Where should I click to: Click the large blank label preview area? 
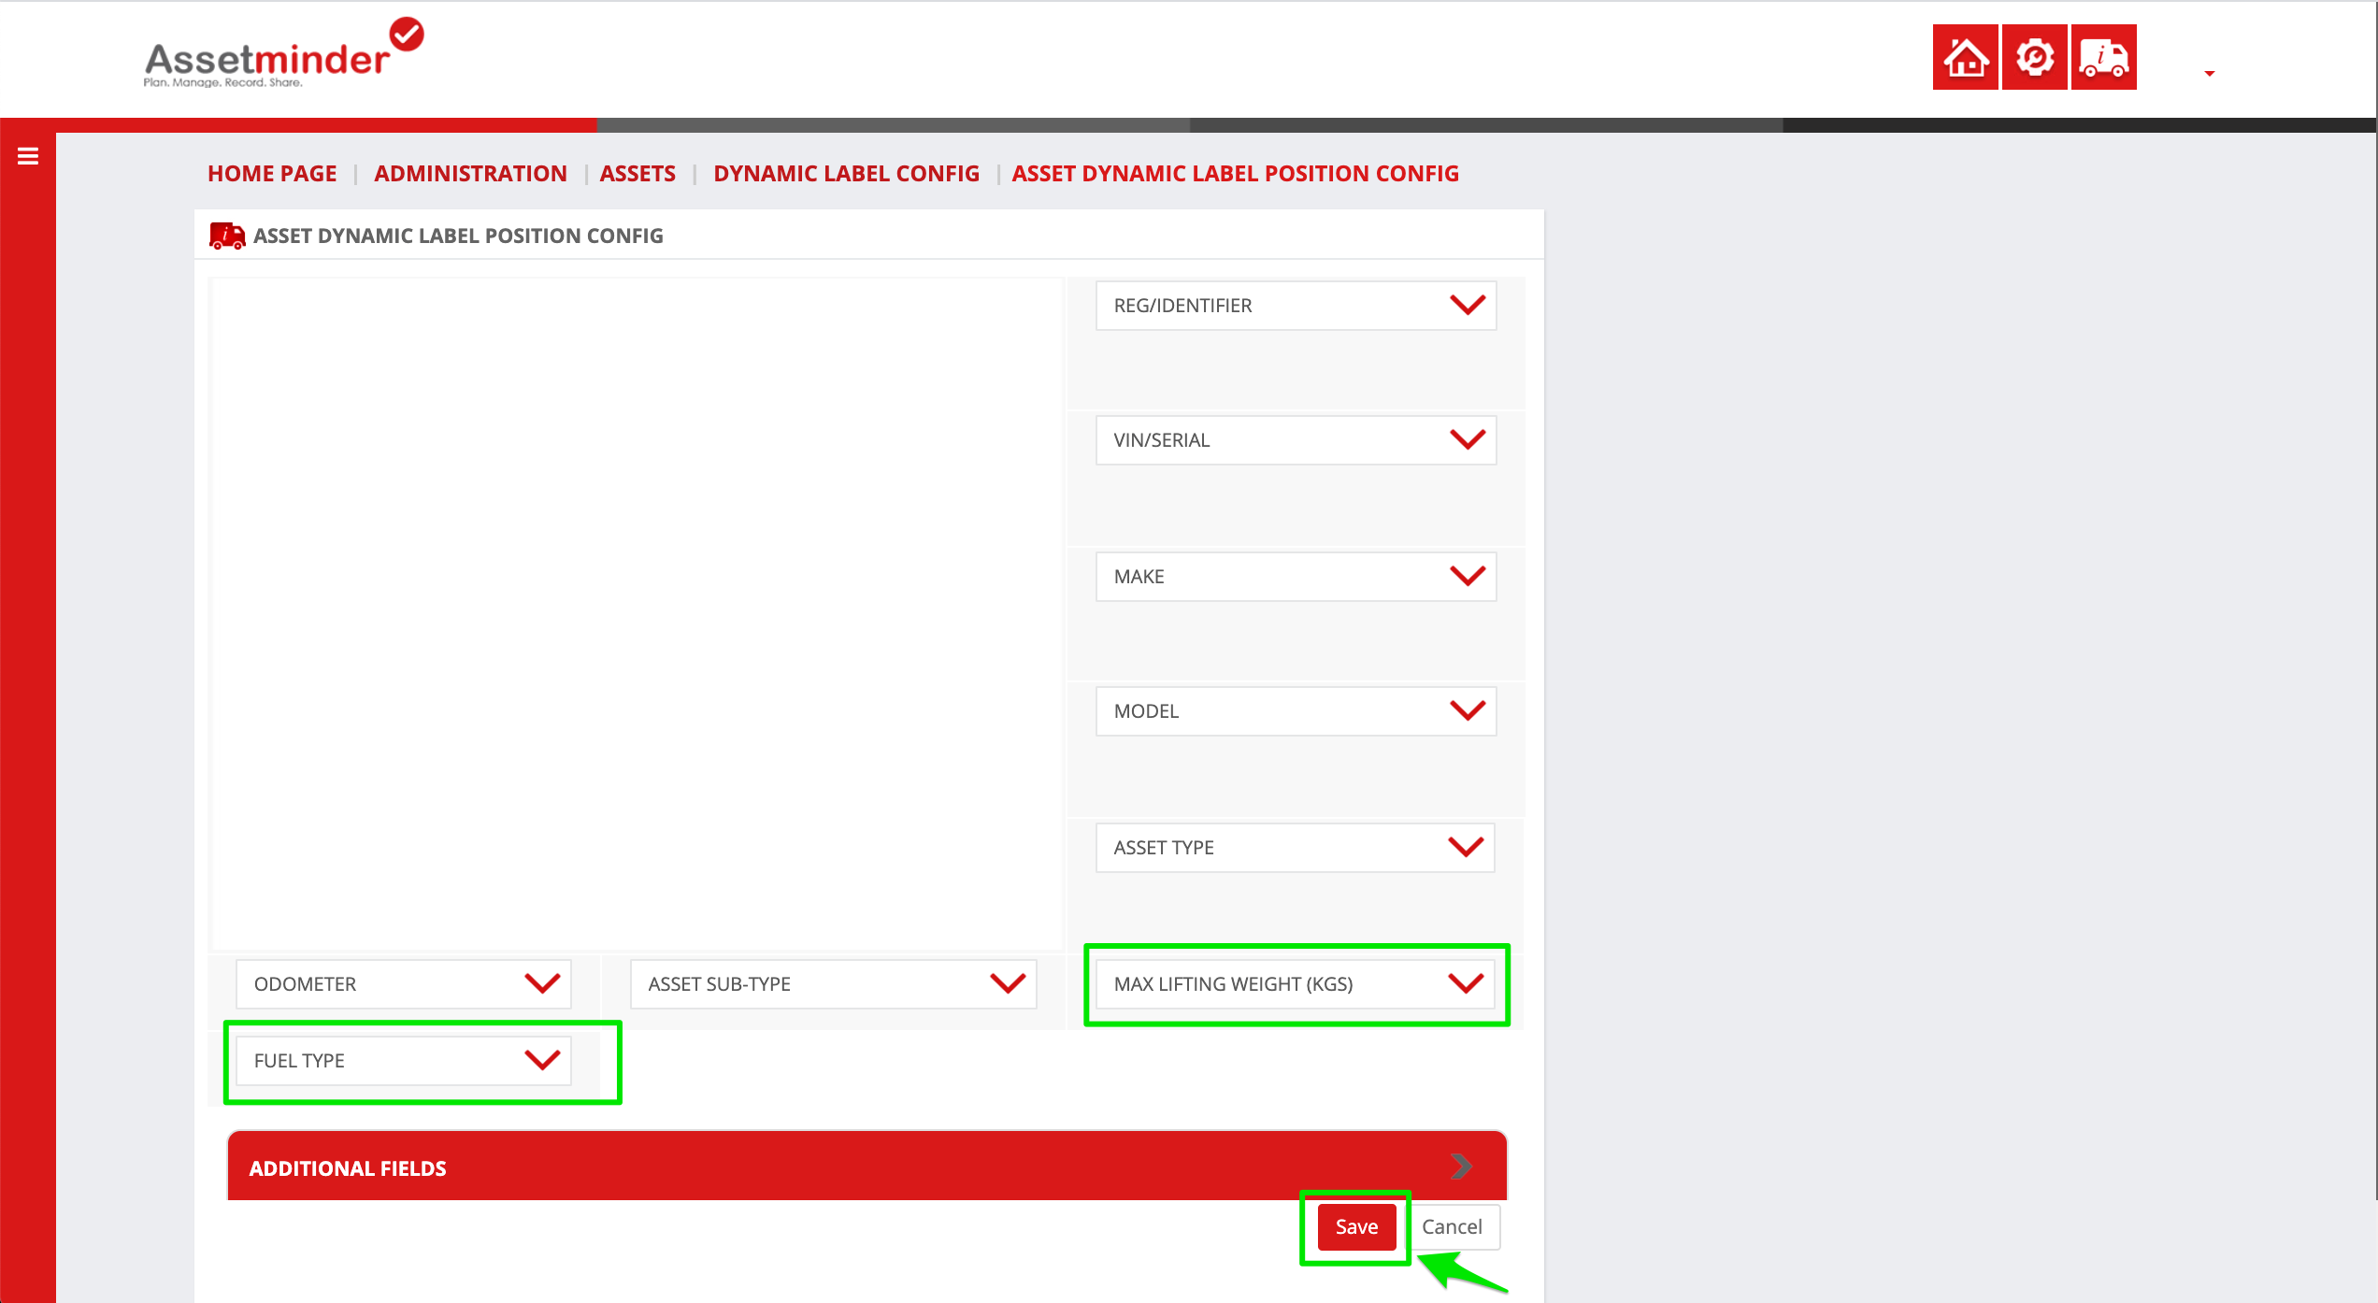point(637,614)
